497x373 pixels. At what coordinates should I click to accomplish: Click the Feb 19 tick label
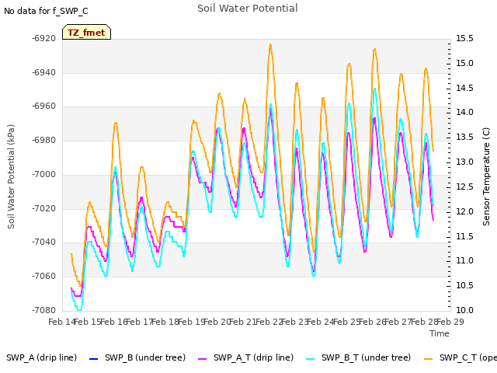[191, 322]
